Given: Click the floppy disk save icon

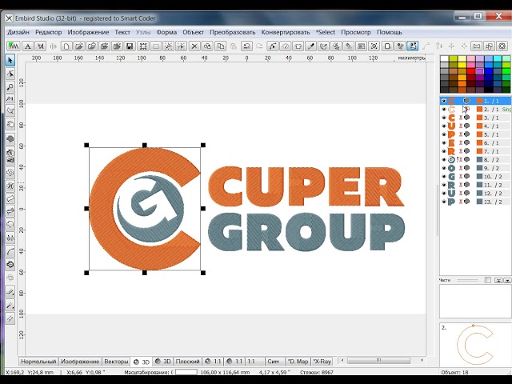Looking at the screenshot, I should [x=130, y=46].
